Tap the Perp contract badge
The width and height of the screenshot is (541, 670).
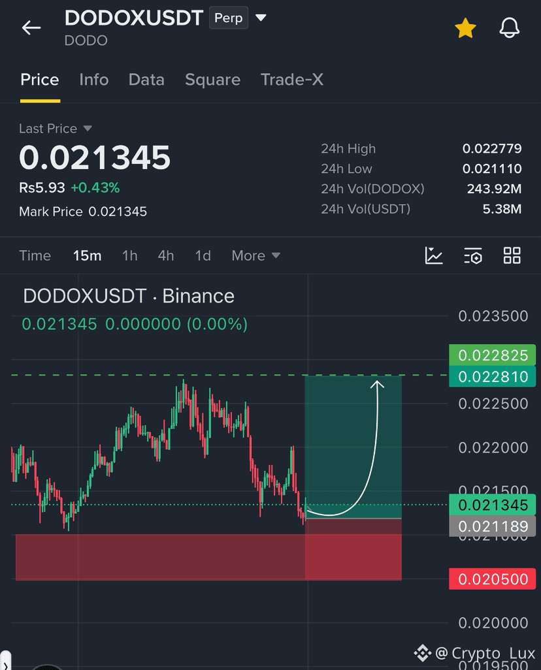point(229,18)
